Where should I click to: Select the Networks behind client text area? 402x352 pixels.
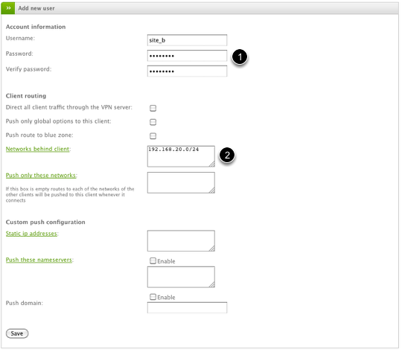coord(181,156)
